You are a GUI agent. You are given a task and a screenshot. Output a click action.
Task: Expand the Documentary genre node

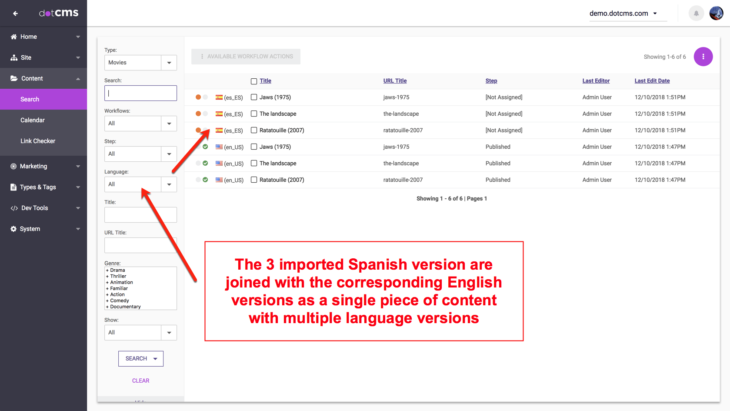[123, 307]
